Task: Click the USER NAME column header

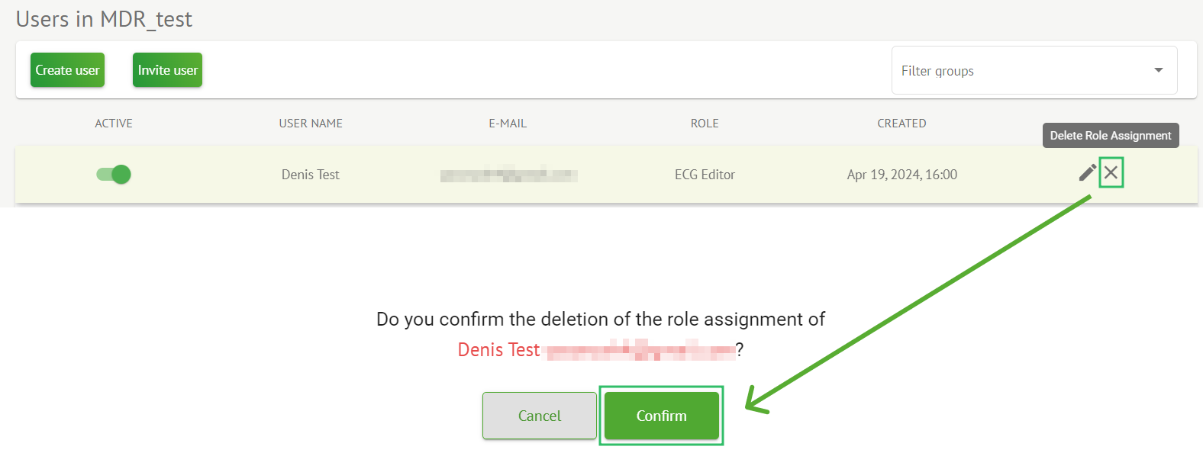Action: (311, 124)
